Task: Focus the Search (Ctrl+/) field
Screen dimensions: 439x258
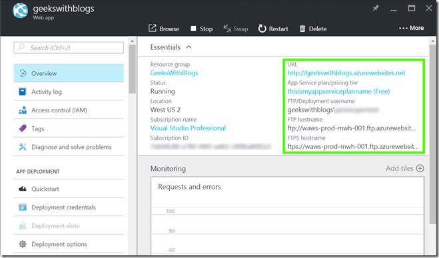Action: [x=69, y=47]
